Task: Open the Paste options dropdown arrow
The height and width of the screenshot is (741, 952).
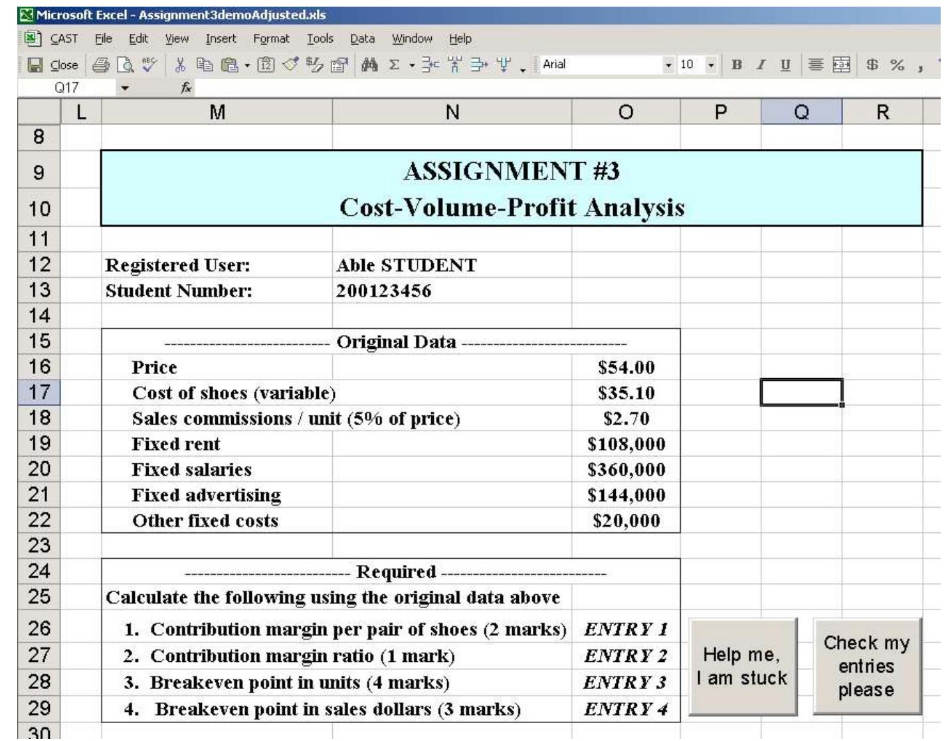Action: click(x=247, y=65)
